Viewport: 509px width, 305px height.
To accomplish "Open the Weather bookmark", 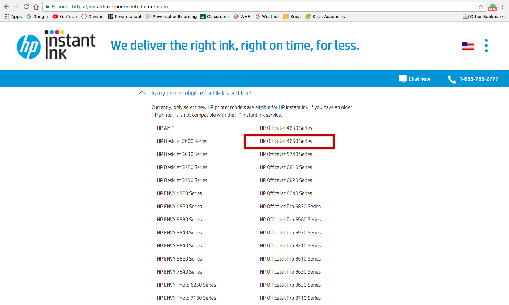I will point(267,17).
